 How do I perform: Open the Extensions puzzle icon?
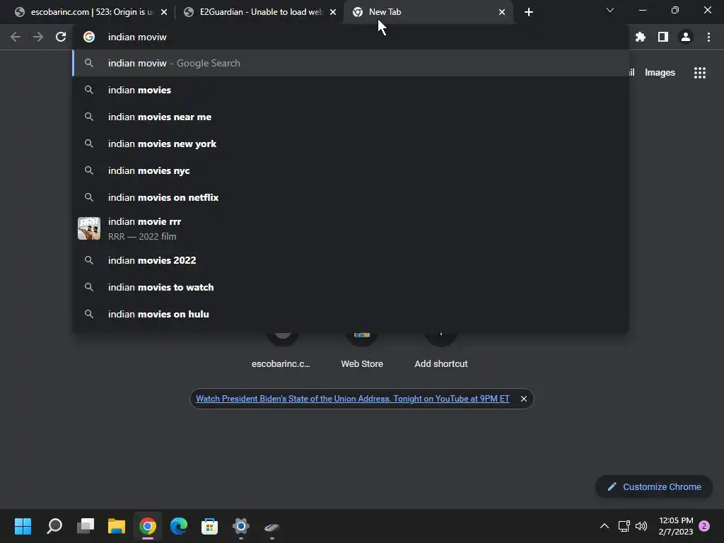(640, 37)
